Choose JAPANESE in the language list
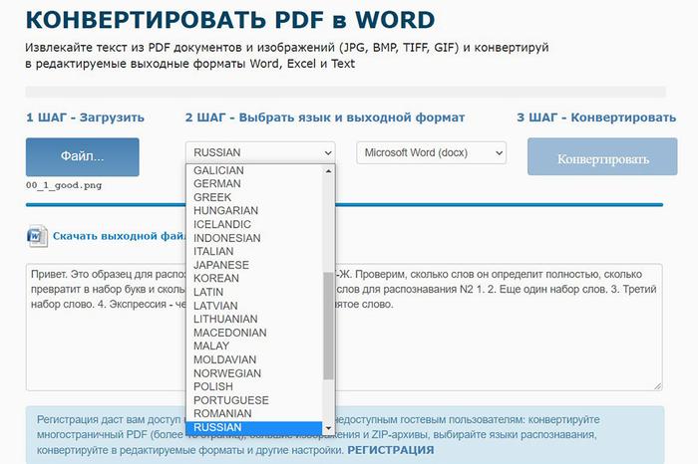This screenshot has height=464, width=698. (221, 265)
